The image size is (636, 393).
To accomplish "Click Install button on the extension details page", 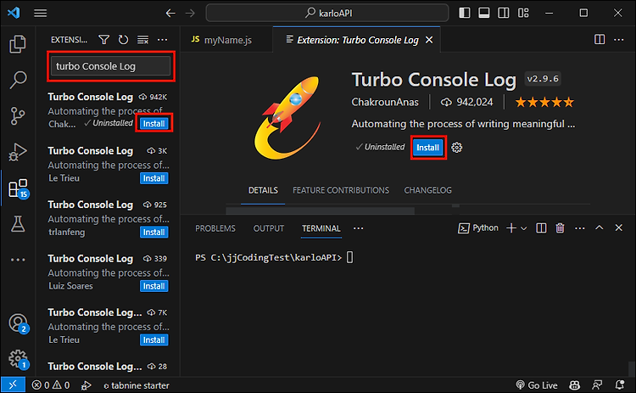I will 428,148.
